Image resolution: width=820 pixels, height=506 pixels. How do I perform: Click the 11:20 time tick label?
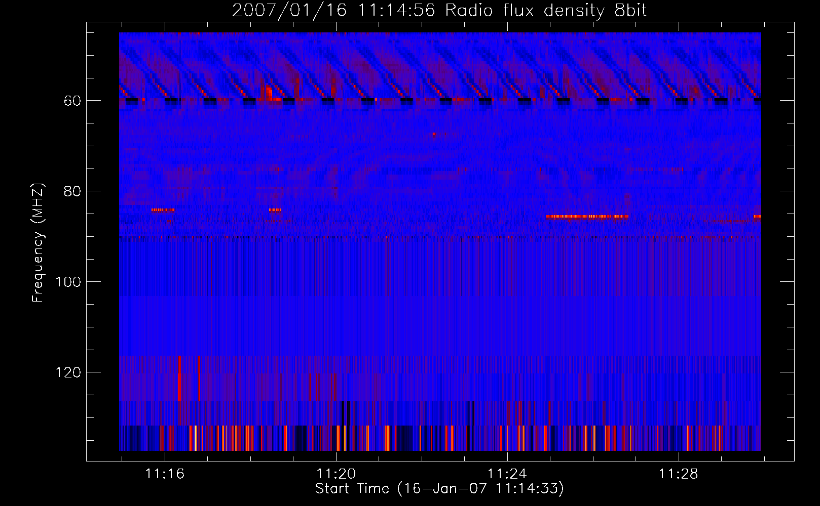tap(336, 474)
